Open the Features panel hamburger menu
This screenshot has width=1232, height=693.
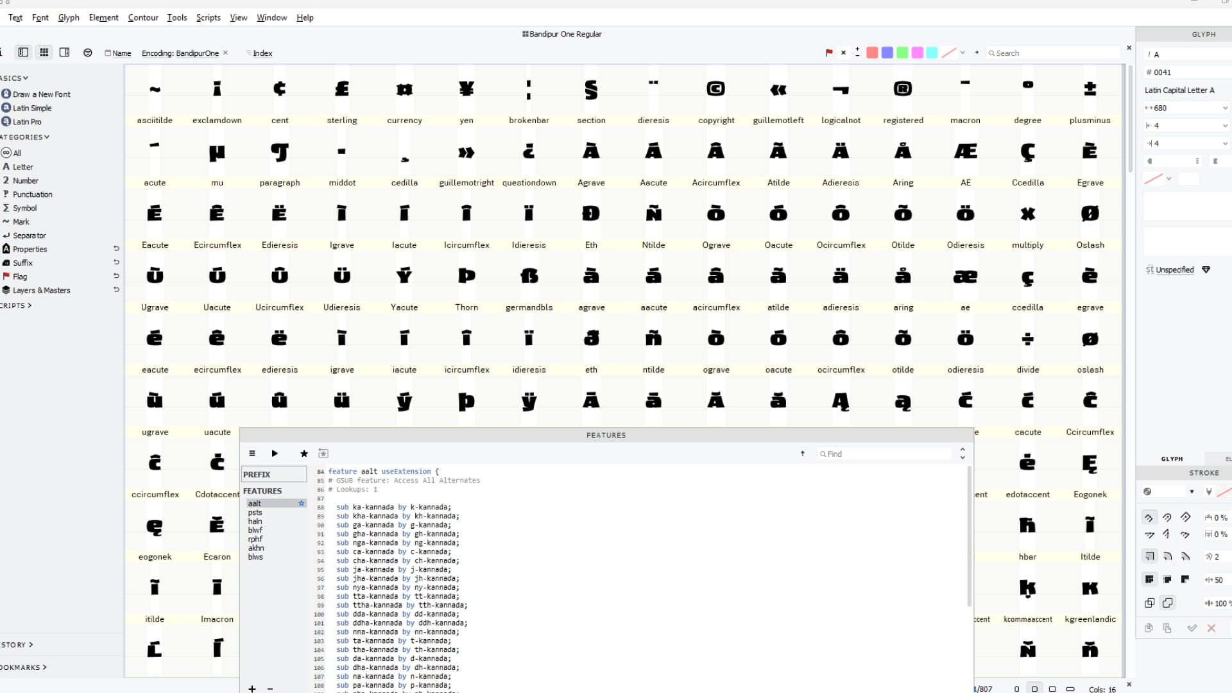252,454
